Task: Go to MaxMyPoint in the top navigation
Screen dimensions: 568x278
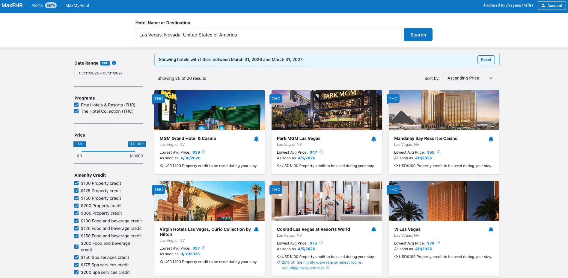Action: click(x=77, y=5)
